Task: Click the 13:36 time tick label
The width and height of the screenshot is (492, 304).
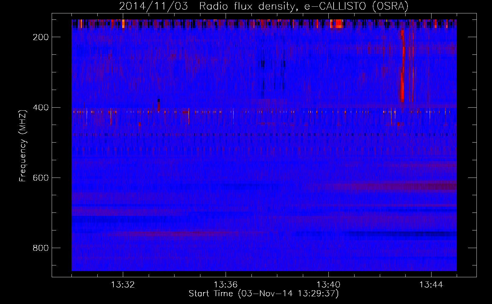Action: click(226, 285)
